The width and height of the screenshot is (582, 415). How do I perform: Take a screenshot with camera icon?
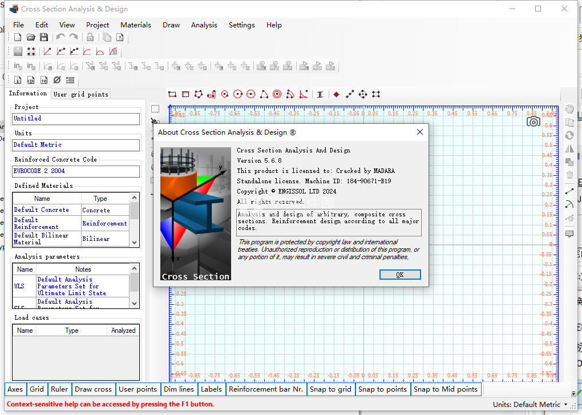[533, 122]
